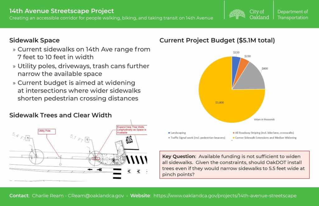Open the 14th Avenue streetscape website URL
Screen dimensions: 319x206
click(x=225, y=196)
